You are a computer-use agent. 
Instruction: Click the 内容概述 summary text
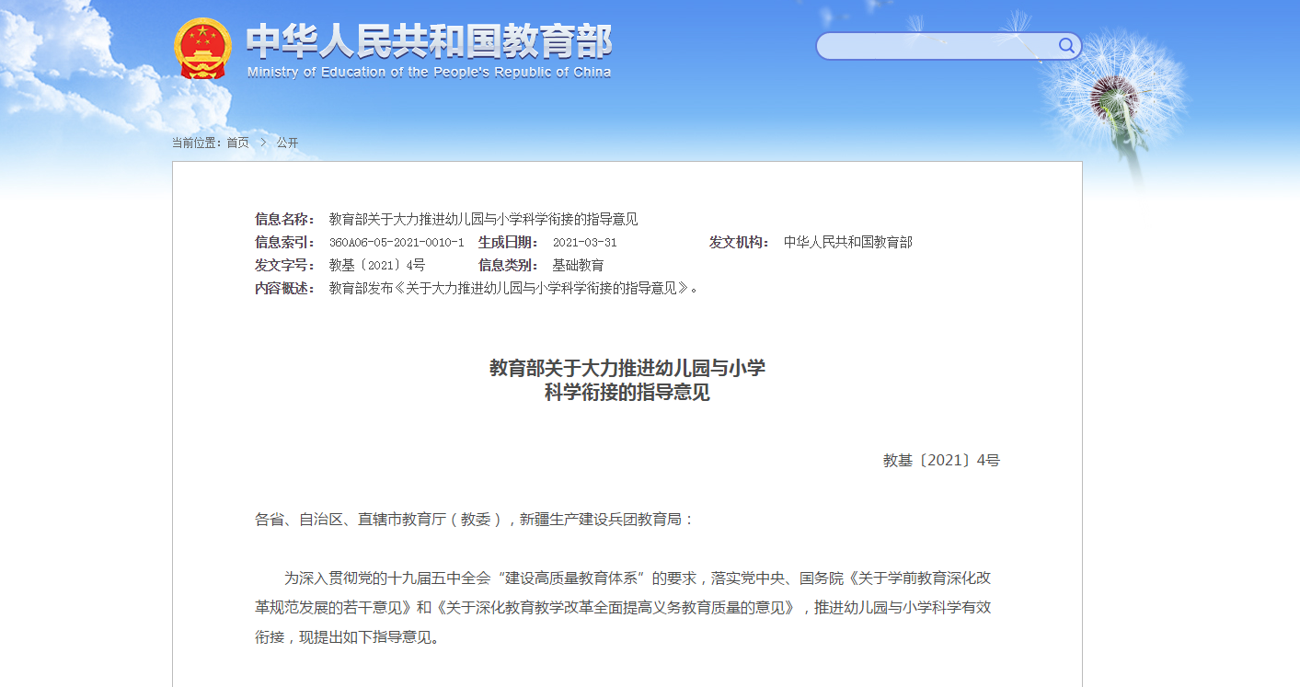(x=514, y=288)
